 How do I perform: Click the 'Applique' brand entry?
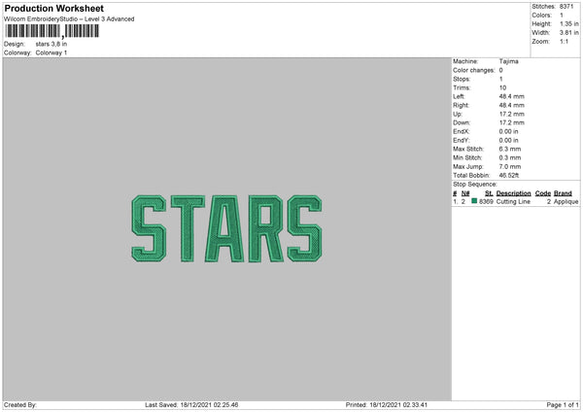point(566,201)
